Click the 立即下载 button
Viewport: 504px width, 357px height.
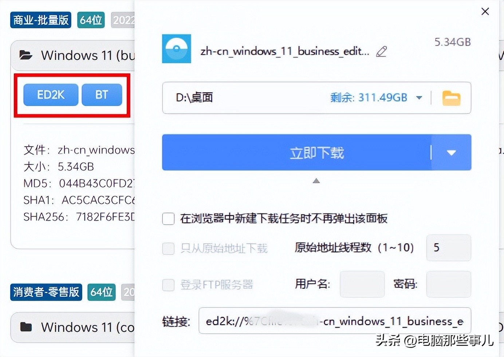[x=297, y=153]
